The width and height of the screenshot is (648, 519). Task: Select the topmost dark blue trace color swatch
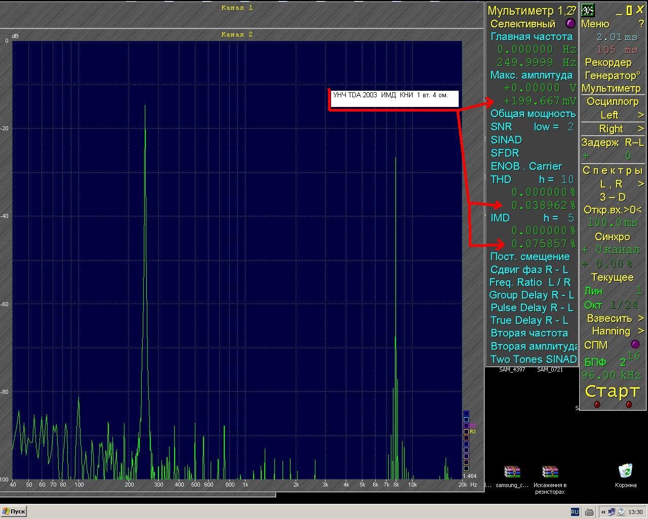point(466,414)
